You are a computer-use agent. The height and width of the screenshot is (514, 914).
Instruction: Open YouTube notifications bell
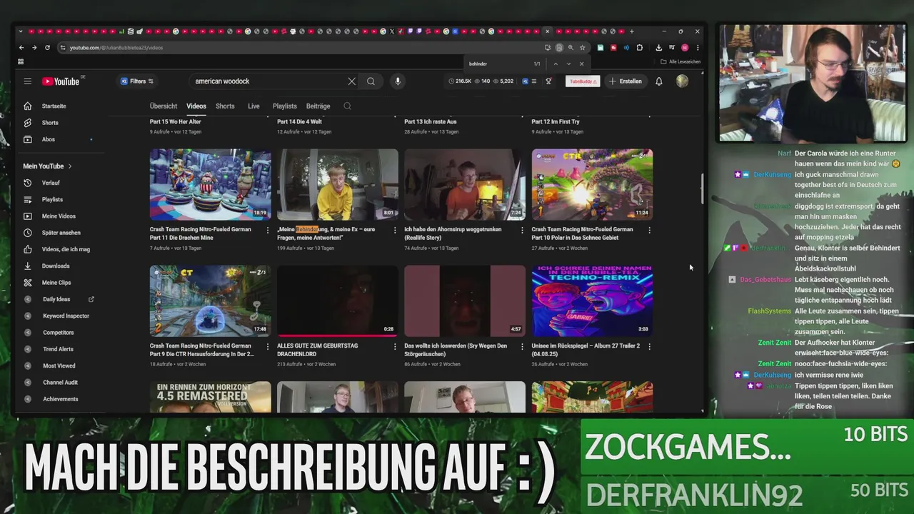point(659,81)
